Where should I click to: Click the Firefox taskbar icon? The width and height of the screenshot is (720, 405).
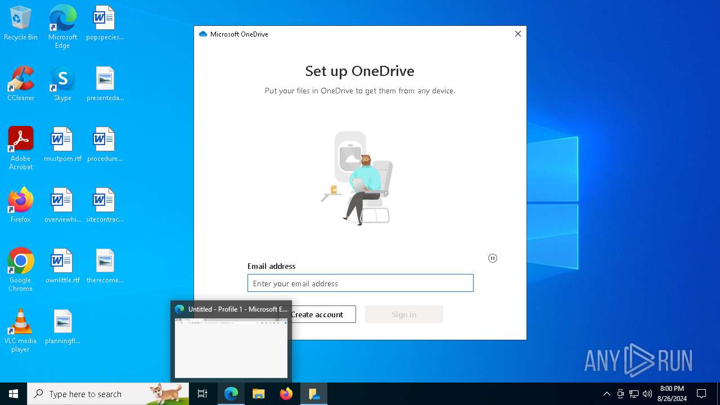(286, 394)
